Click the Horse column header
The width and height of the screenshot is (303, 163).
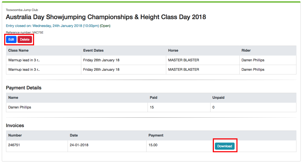pos(173,50)
